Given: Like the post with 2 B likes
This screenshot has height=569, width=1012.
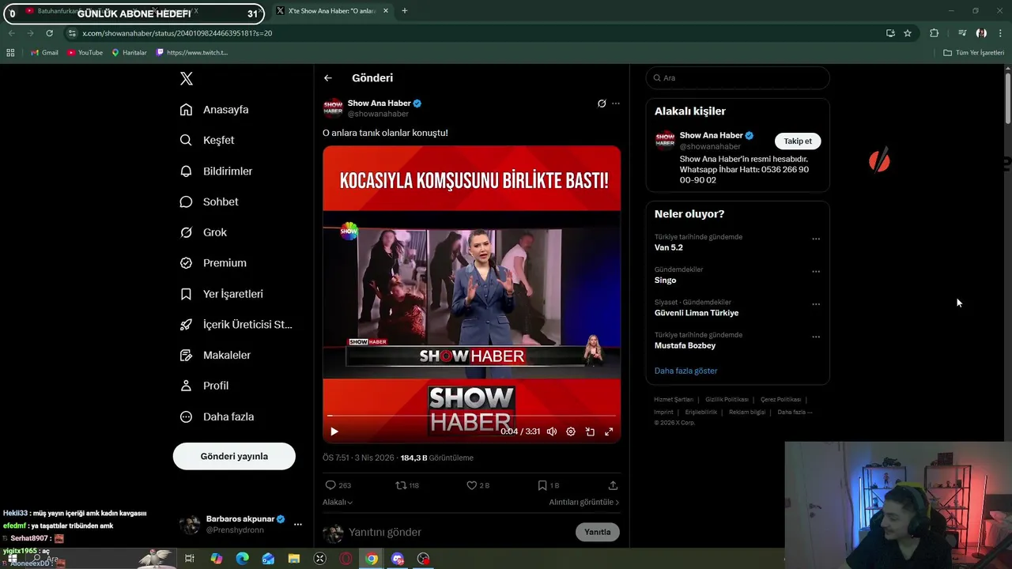Looking at the screenshot, I should (x=478, y=485).
